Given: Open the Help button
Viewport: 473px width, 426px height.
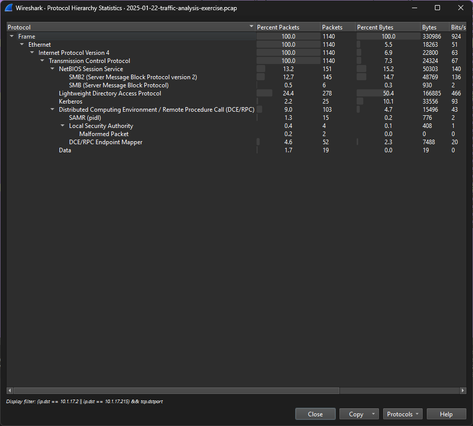Looking at the screenshot, I should click(446, 414).
